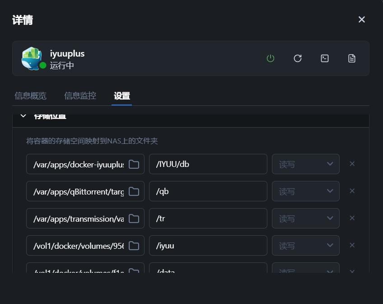Close the 详情 dialog
383x304 pixels.
point(361,19)
